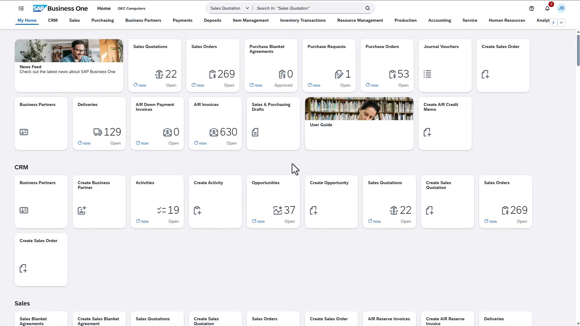Show more tabs with right arrow

click(x=553, y=23)
